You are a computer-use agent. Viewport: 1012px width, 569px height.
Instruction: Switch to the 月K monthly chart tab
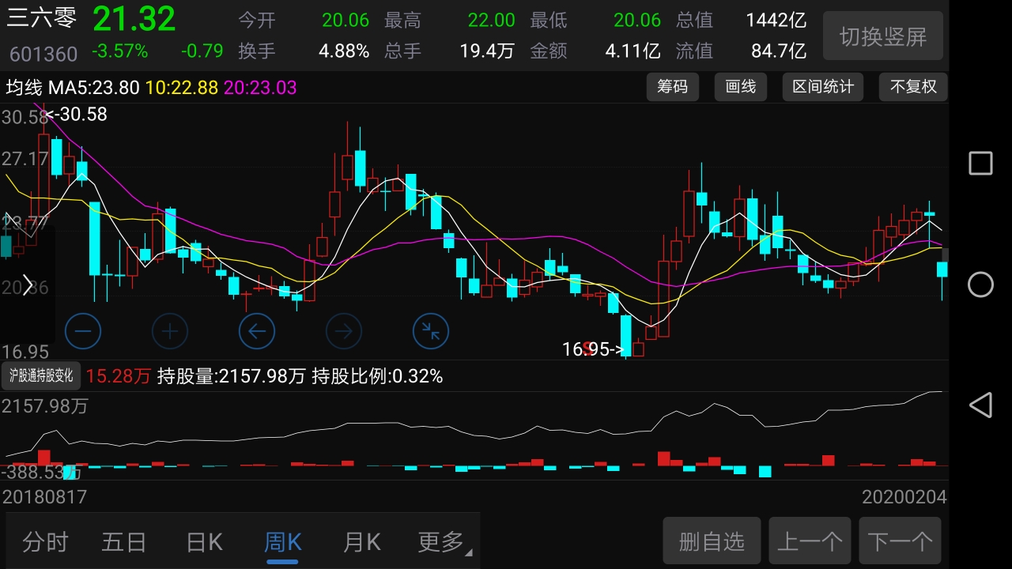click(361, 541)
